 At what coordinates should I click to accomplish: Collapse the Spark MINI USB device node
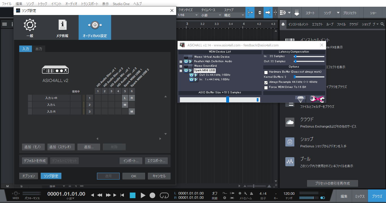(x=181, y=71)
